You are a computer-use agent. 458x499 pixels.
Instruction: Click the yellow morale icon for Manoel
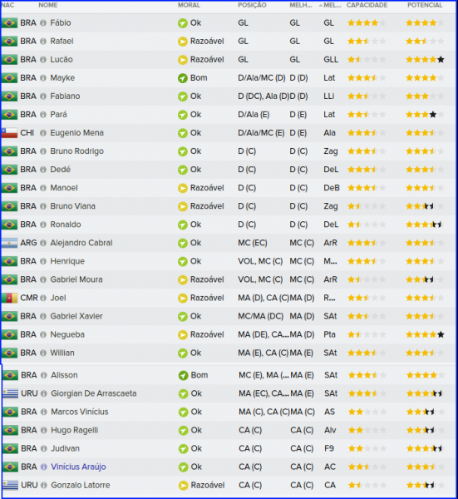(x=183, y=188)
